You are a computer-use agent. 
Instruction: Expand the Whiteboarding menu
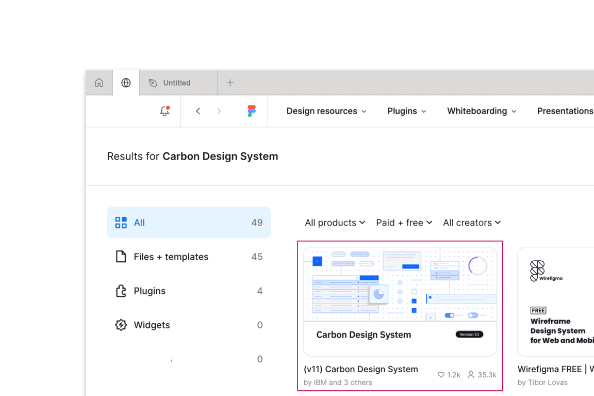(x=482, y=111)
